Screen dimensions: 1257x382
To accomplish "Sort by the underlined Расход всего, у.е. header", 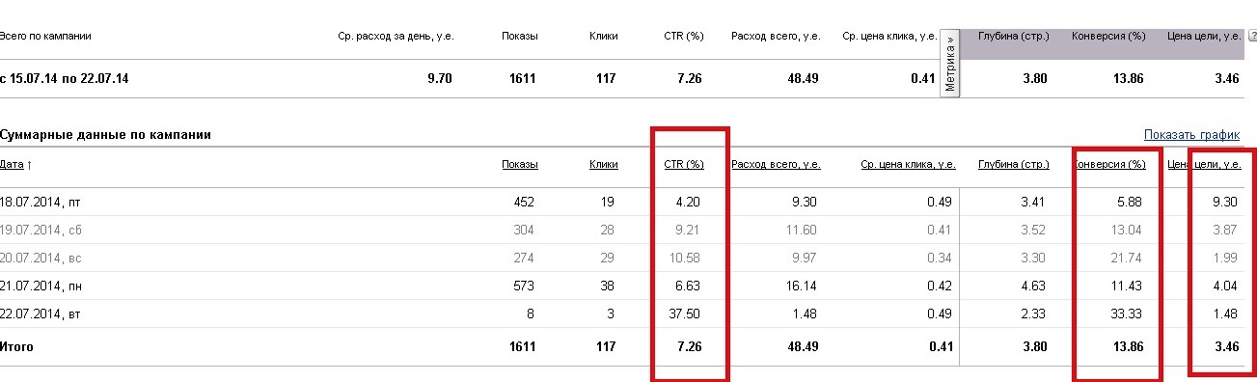I will pyautogui.click(x=776, y=164).
